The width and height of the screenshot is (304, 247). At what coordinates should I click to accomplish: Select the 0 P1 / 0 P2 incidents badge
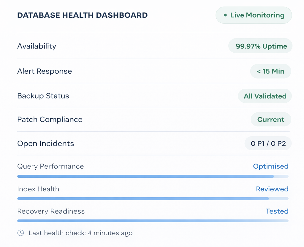(268, 143)
